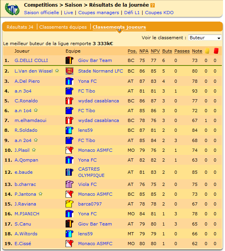
Task: Open Saison officielle menu link
Action: tap(41, 13)
